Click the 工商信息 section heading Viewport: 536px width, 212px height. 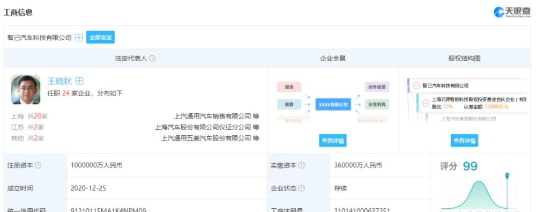click(18, 13)
